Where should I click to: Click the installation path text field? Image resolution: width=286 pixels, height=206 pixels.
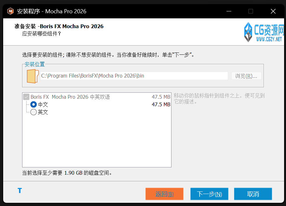click(x=133, y=76)
